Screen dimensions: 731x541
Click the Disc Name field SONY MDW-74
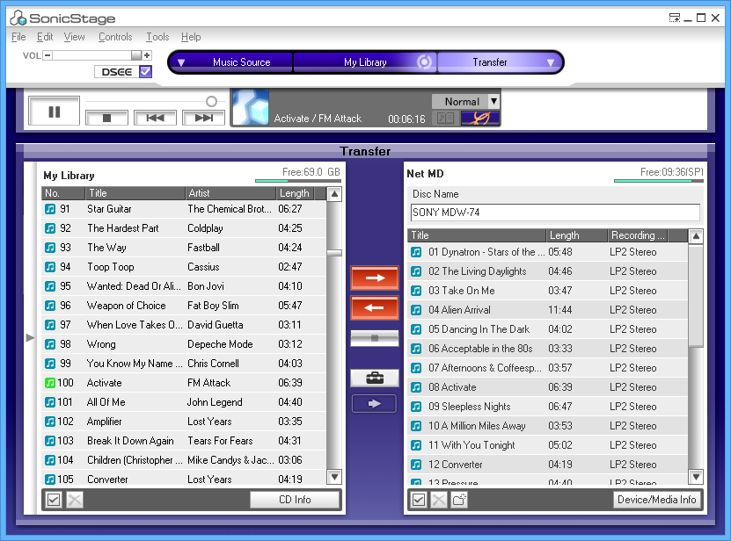coord(555,213)
